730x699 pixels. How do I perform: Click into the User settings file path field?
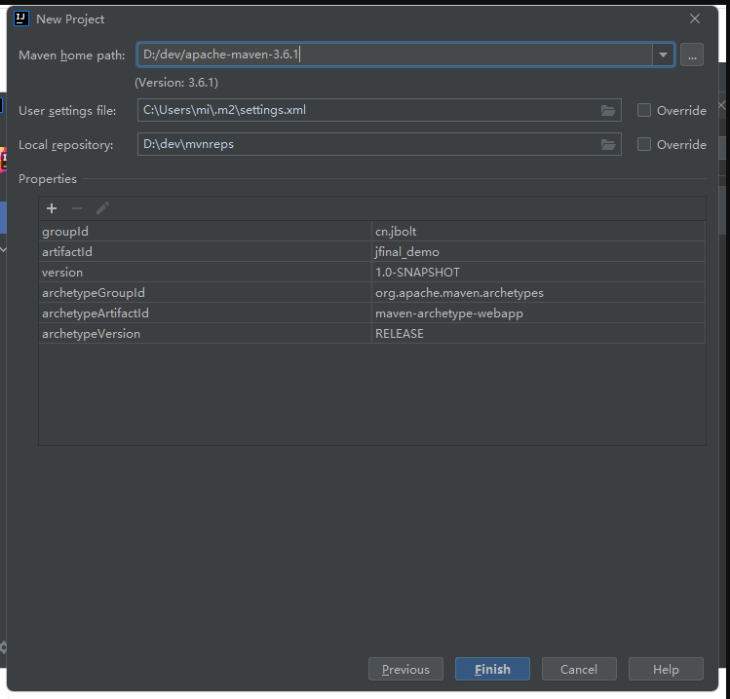pyautogui.click(x=365, y=111)
